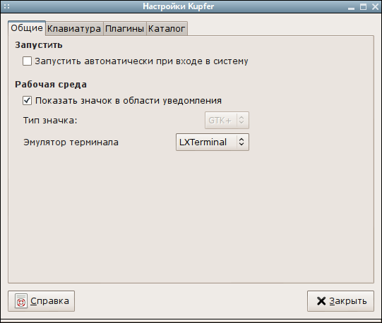This screenshot has width=382, height=323.
Task: Maximize the Настройки Kupfer window
Action: pos(363,7)
